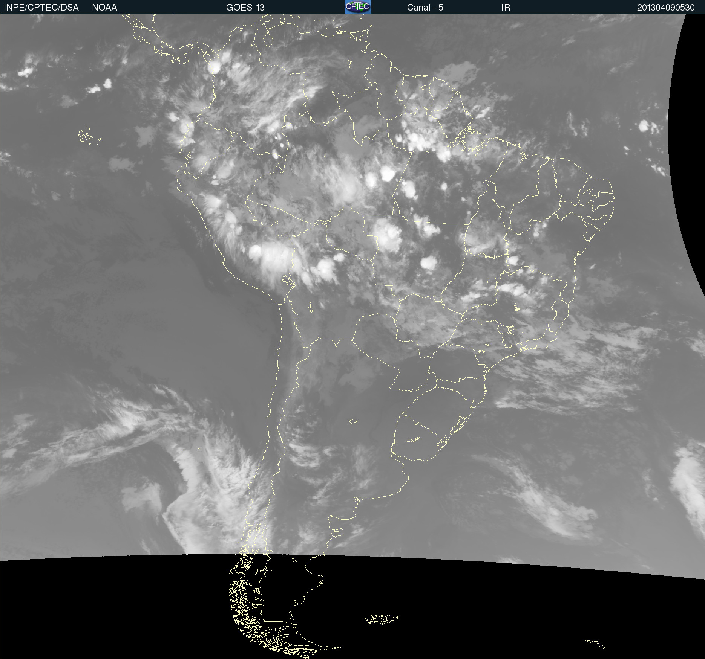The width and height of the screenshot is (705, 659).
Task: Click the IR label in header
Action: click(x=506, y=8)
